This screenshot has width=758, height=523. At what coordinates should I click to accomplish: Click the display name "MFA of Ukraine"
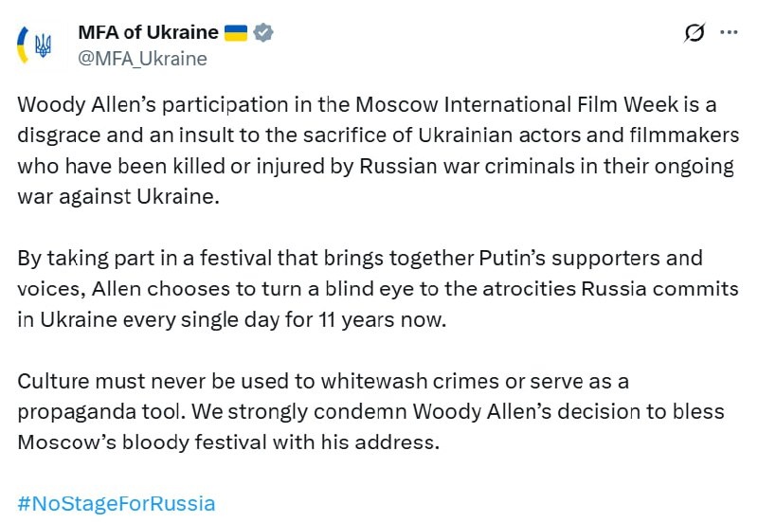(x=149, y=33)
